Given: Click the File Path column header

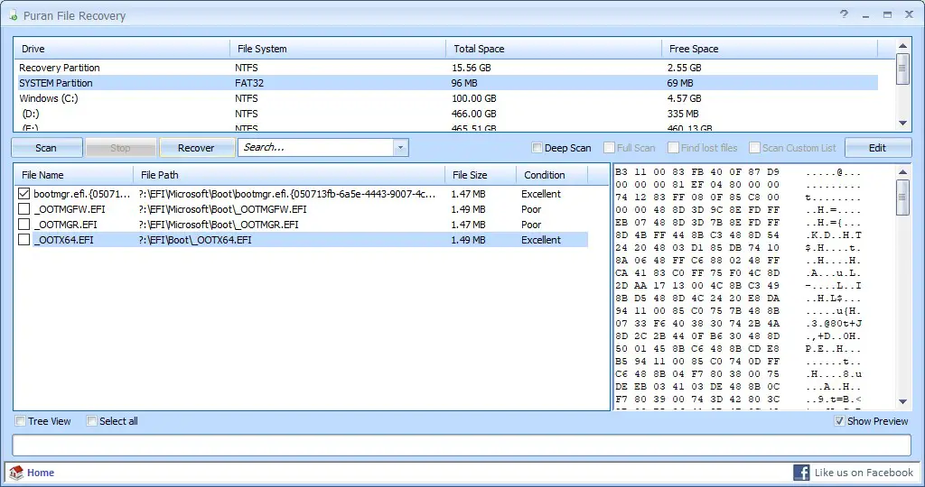Looking at the screenshot, I should click(x=290, y=175).
